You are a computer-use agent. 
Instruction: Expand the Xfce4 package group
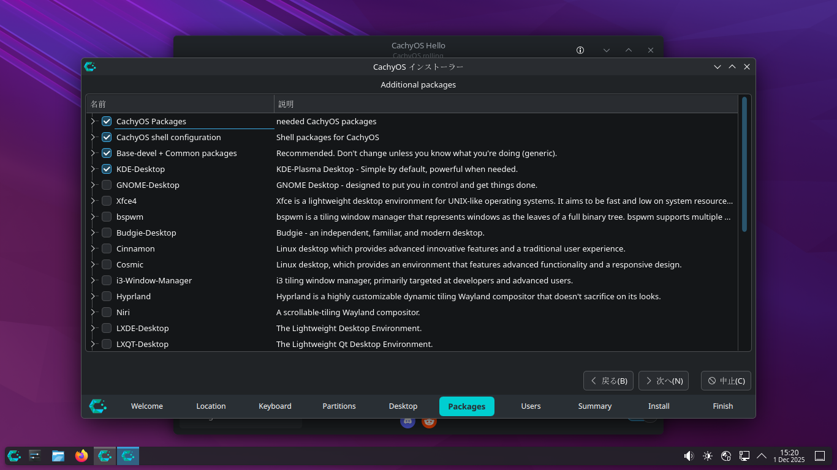[x=93, y=201]
